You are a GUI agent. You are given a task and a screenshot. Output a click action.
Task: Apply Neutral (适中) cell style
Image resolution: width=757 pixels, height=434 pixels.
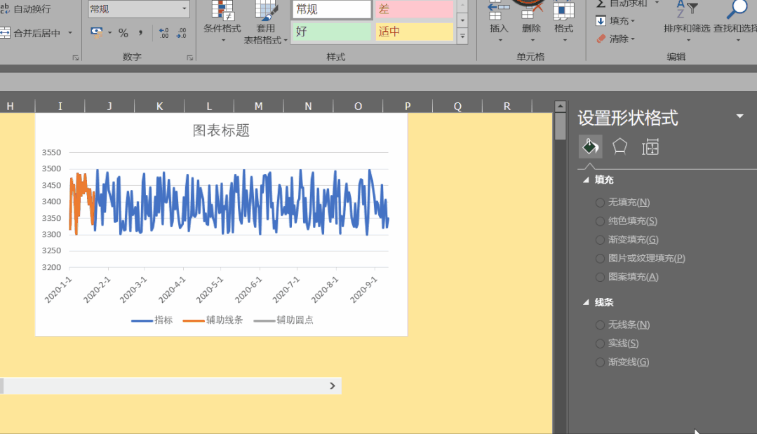click(414, 32)
